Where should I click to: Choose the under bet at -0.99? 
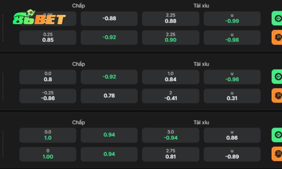coord(232,19)
